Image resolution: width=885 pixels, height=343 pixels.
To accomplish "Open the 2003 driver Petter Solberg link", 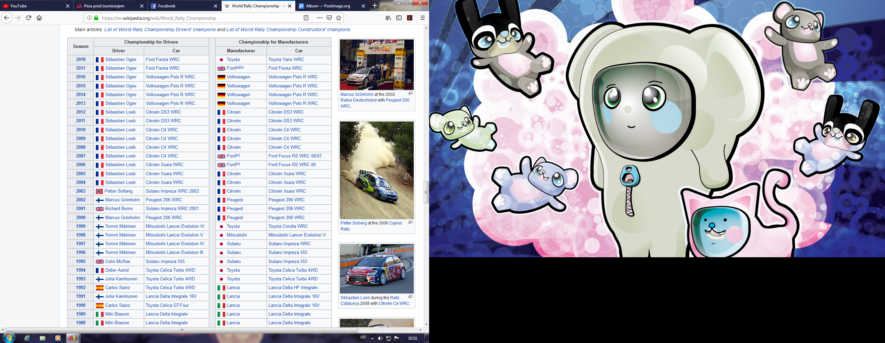I will click(x=118, y=191).
